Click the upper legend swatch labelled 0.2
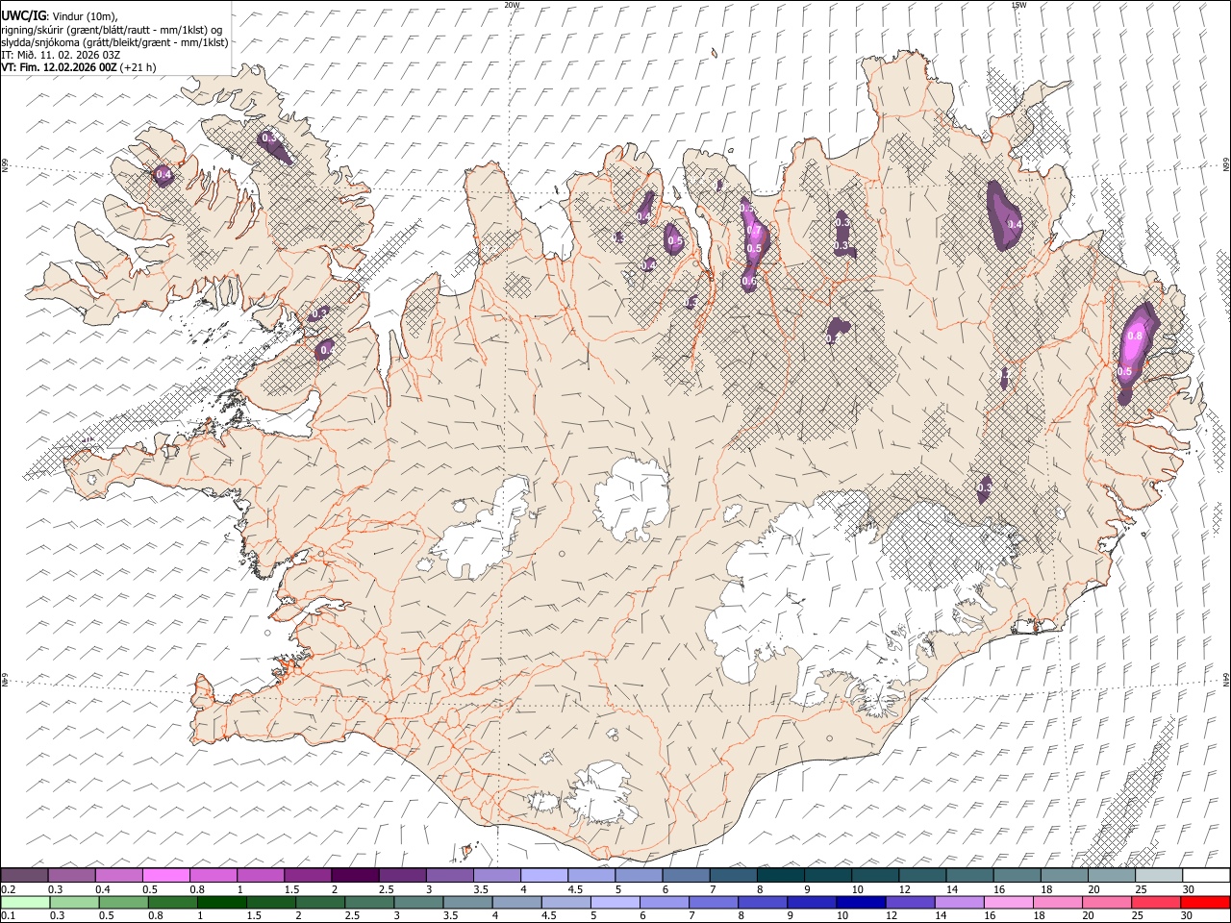This screenshot has width=1231, height=923. [24, 876]
